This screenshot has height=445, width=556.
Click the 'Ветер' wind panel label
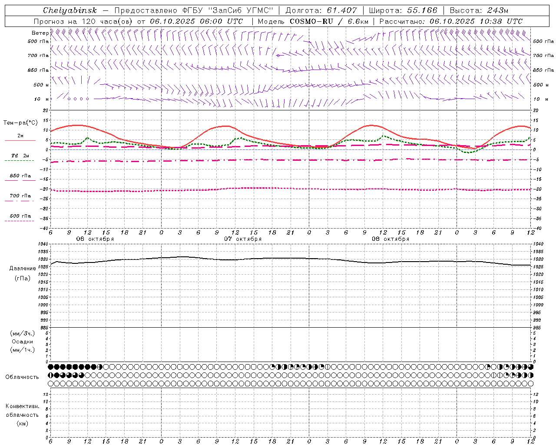point(40,33)
